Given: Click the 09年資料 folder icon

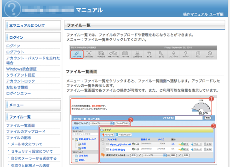Looking at the screenshot, I should [76, 156].
